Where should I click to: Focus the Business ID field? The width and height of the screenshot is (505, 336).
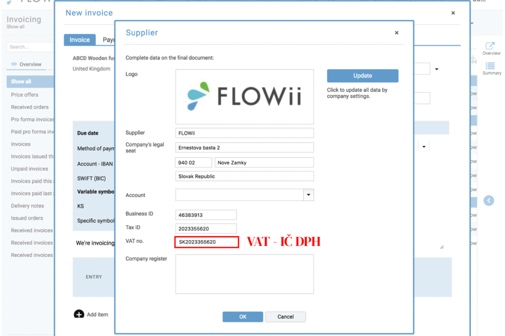click(206, 215)
